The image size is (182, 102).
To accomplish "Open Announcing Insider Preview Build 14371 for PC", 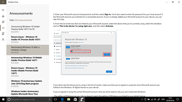I will coord(27,29).
